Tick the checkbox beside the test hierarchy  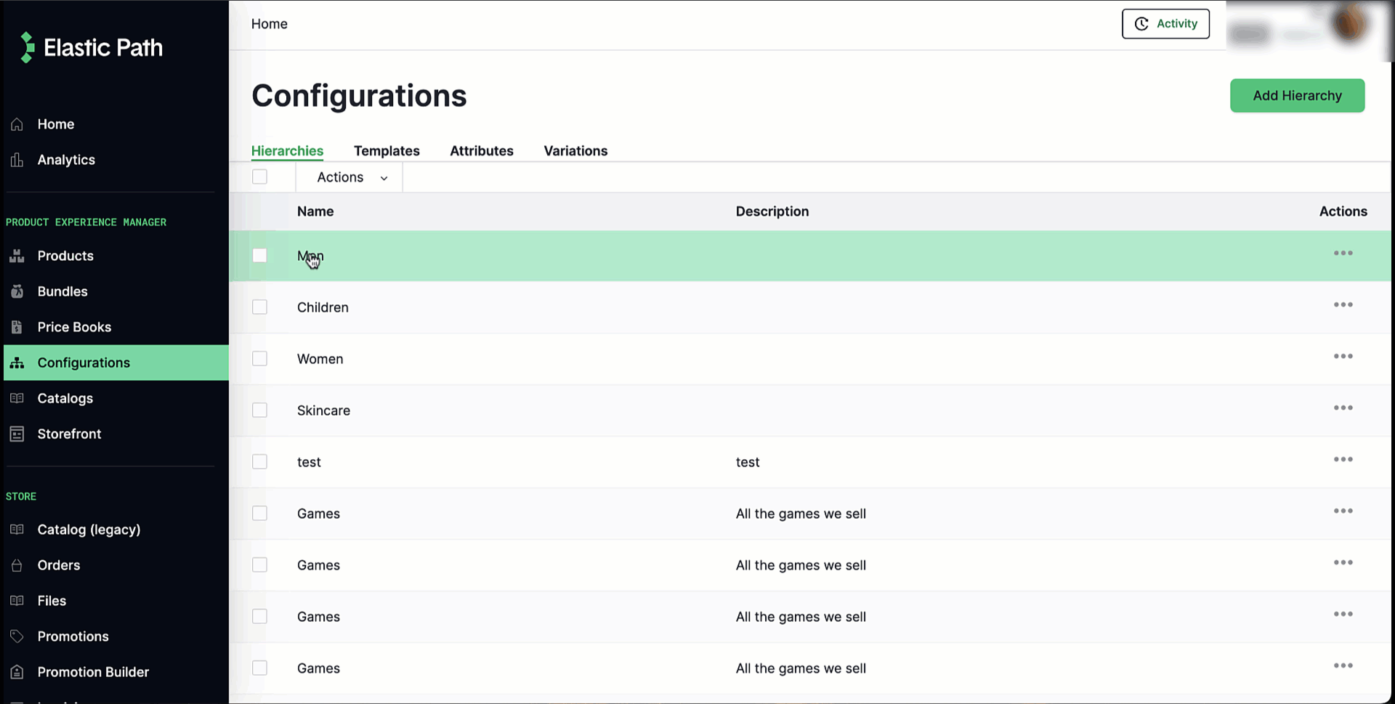[x=259, y=461]
